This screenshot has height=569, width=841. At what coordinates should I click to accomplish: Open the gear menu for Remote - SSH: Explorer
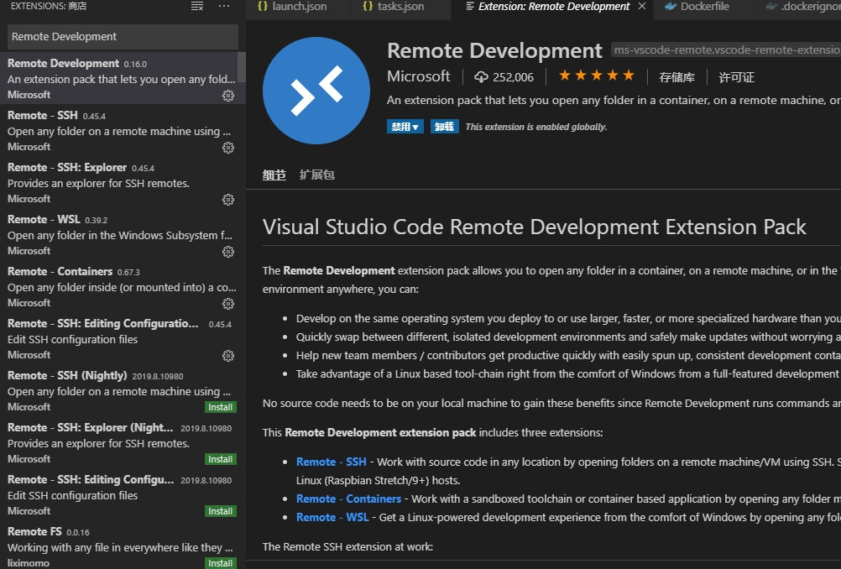click(x=228, y=200)
